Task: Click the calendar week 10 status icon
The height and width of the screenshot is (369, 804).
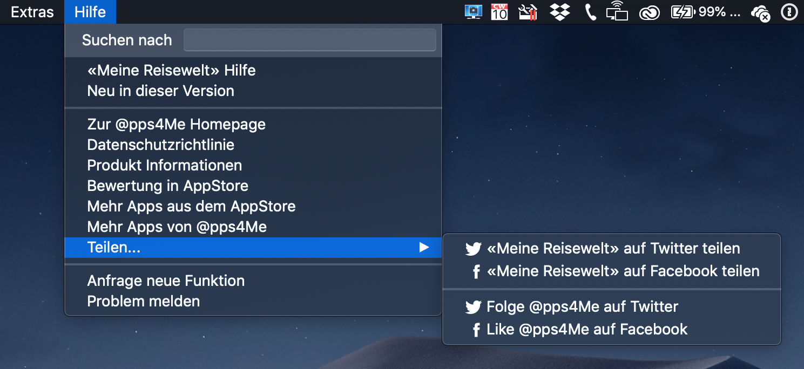Action: pyautogui.click(x=499, y=12)
